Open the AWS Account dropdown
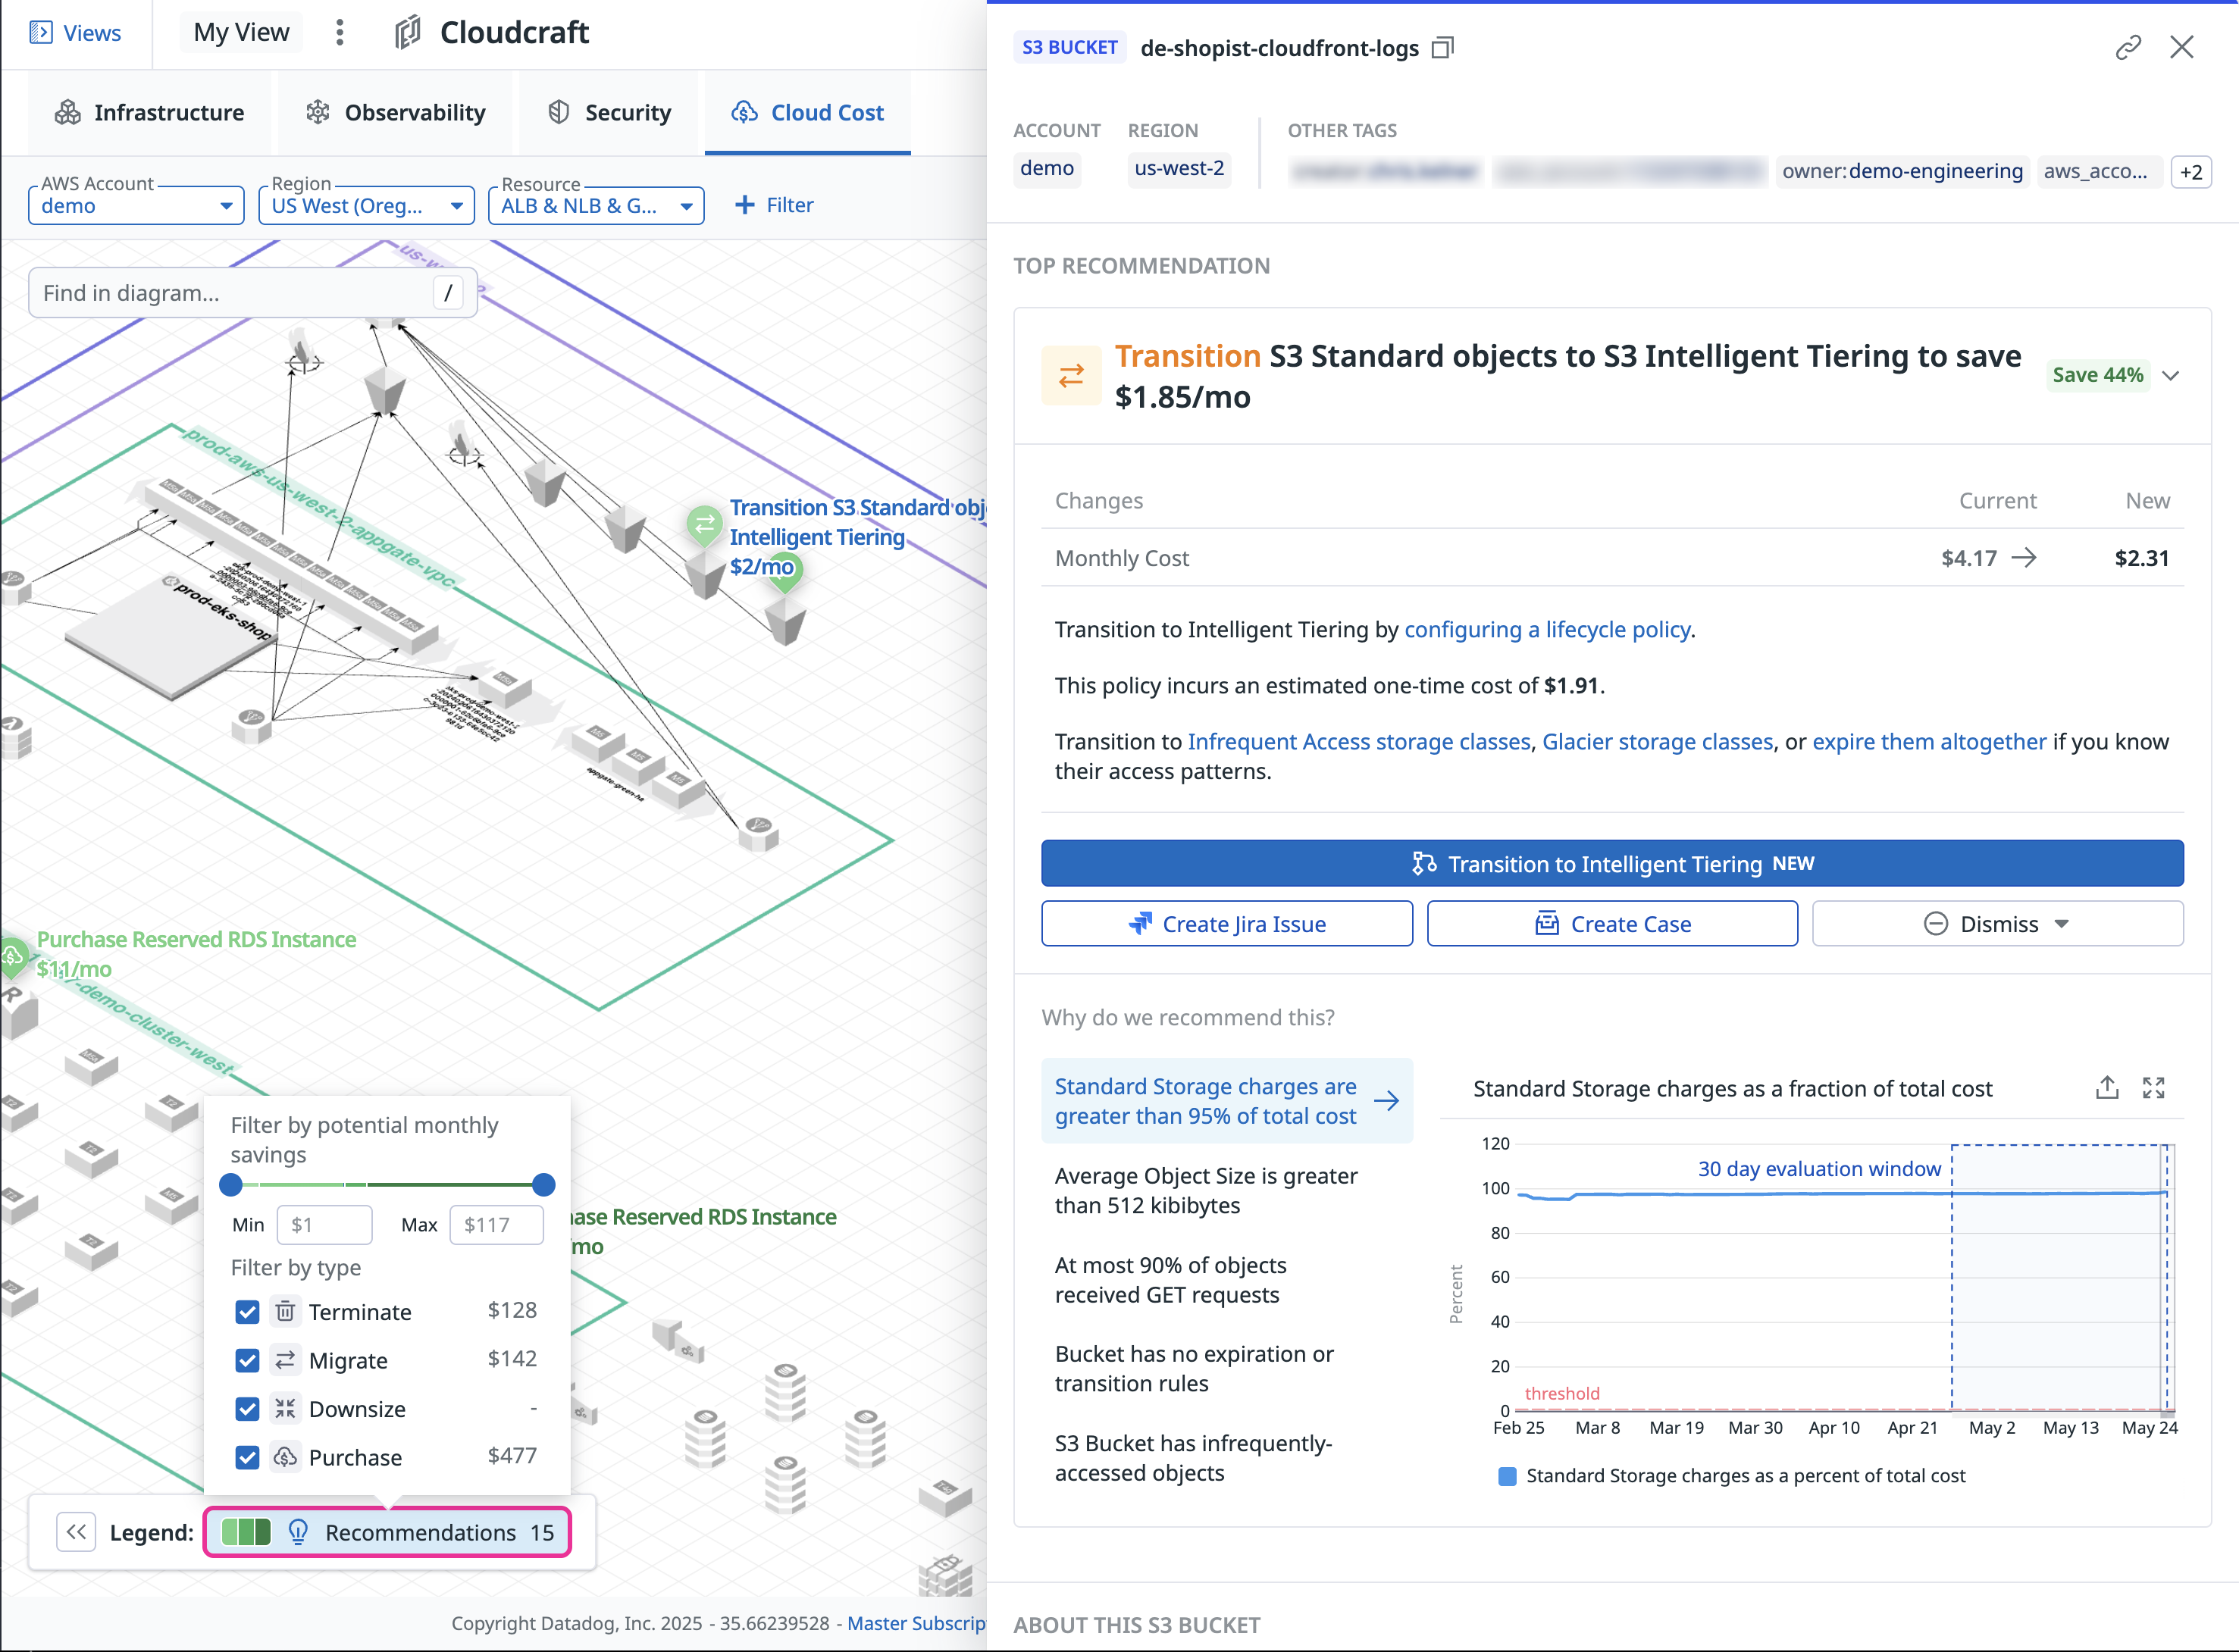 click(x=136, y=205)
